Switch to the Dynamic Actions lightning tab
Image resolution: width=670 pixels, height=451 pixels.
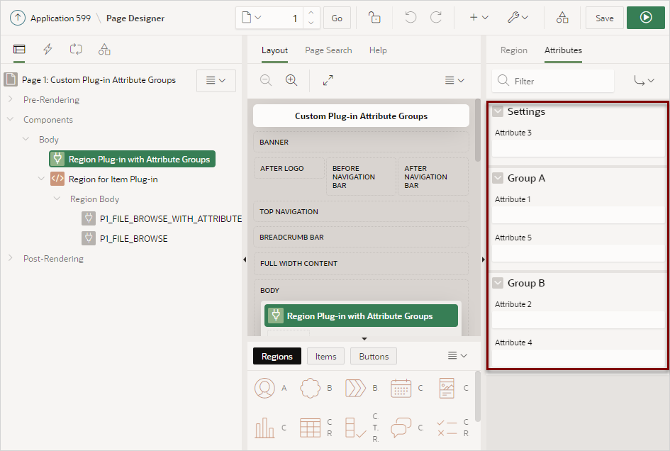[x=48, y=49]
